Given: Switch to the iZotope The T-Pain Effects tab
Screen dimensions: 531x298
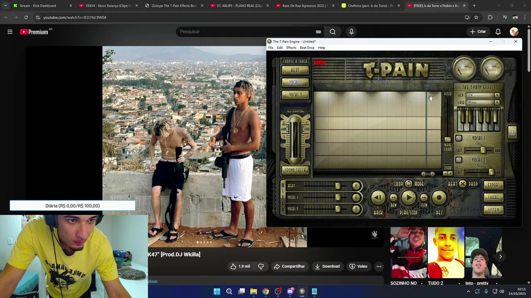Looking at the screenshot, I should tap(174, 6).
